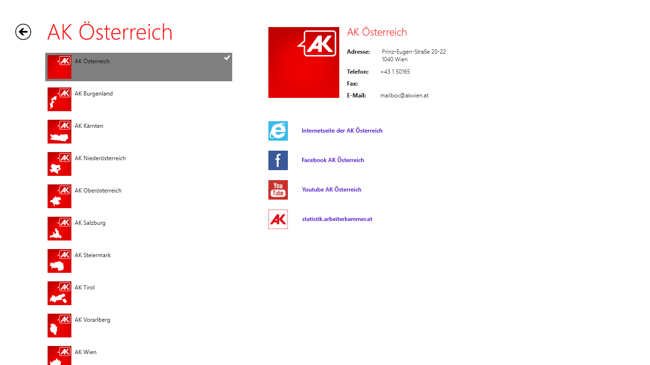
Task: Click the AK Österreich label in the list
Action: [92, 61]
